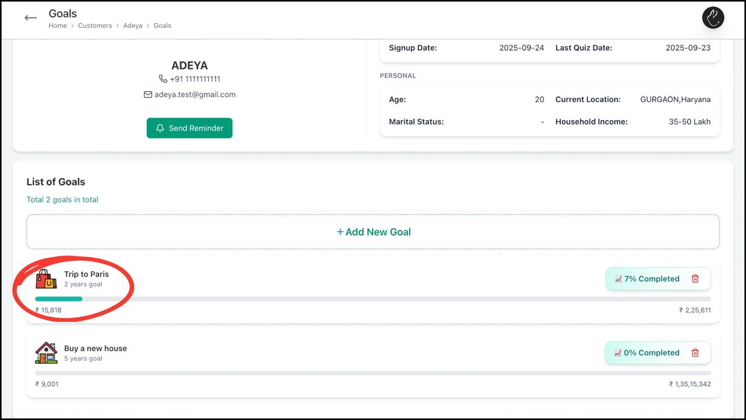The image size is (746, 420).
Task: Open the rabbit logo avatar at top right
Action: pyautogui.click(x=713, y=17)
